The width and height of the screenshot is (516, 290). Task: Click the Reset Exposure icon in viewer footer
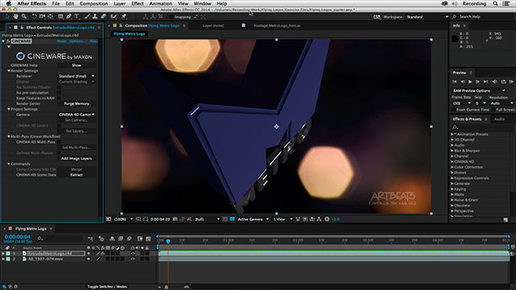(327, 219)
